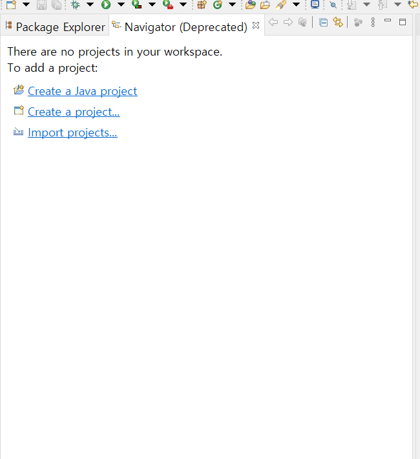This screenshot has height=459, width=420.
Task: Click the Search flashlight icon
Action: pyautogui.click(x=281, y=5)
